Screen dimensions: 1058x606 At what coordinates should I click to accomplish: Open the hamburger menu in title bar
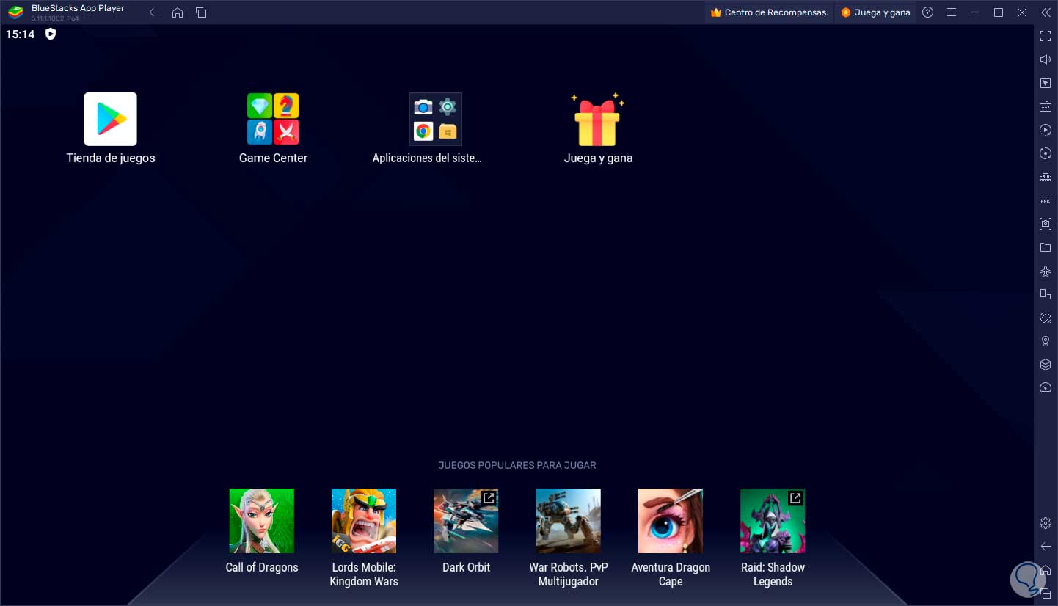click(x=952, y=12)
